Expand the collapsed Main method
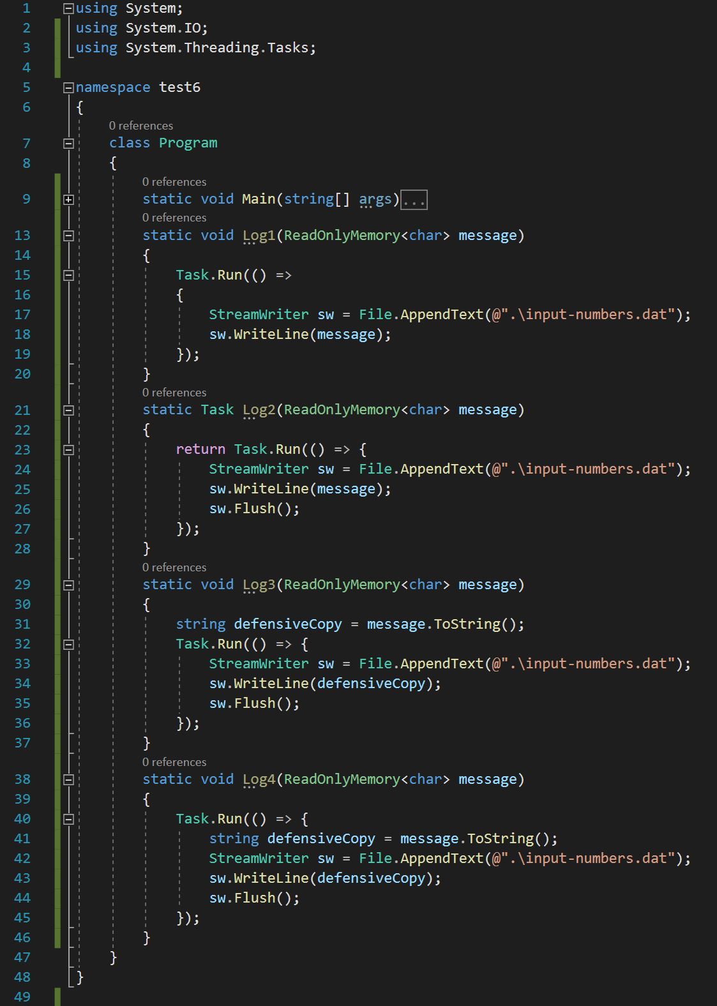Image resolution: width=717 pixels, height=1006 pixels. point(68,200)
